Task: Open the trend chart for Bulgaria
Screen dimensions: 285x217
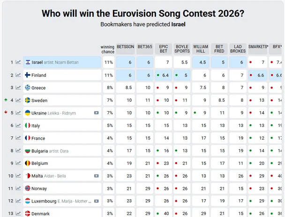Action: 18,150
